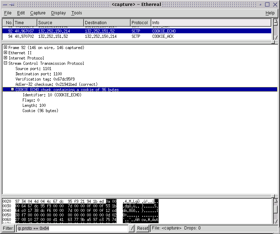280x234 pixels.
Task: Click the filter history dropdown arrow beside filter field
Action: [x=132, y=228]
